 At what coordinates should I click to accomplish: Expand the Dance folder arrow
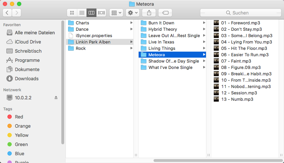[x=131, y=29]
